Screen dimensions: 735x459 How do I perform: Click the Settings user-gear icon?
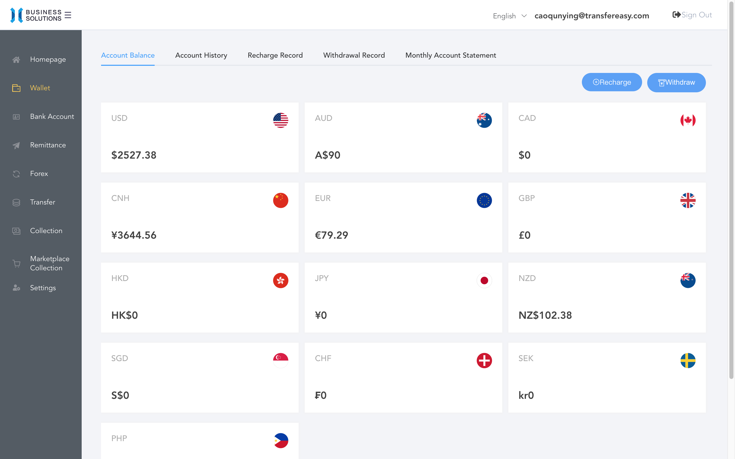click(16, 288)
